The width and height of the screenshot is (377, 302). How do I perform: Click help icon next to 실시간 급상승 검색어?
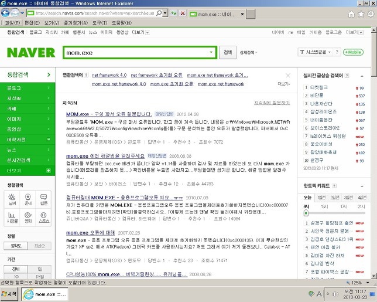[347, 76]
